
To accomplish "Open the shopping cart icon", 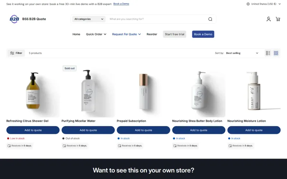I will [278, 19].
